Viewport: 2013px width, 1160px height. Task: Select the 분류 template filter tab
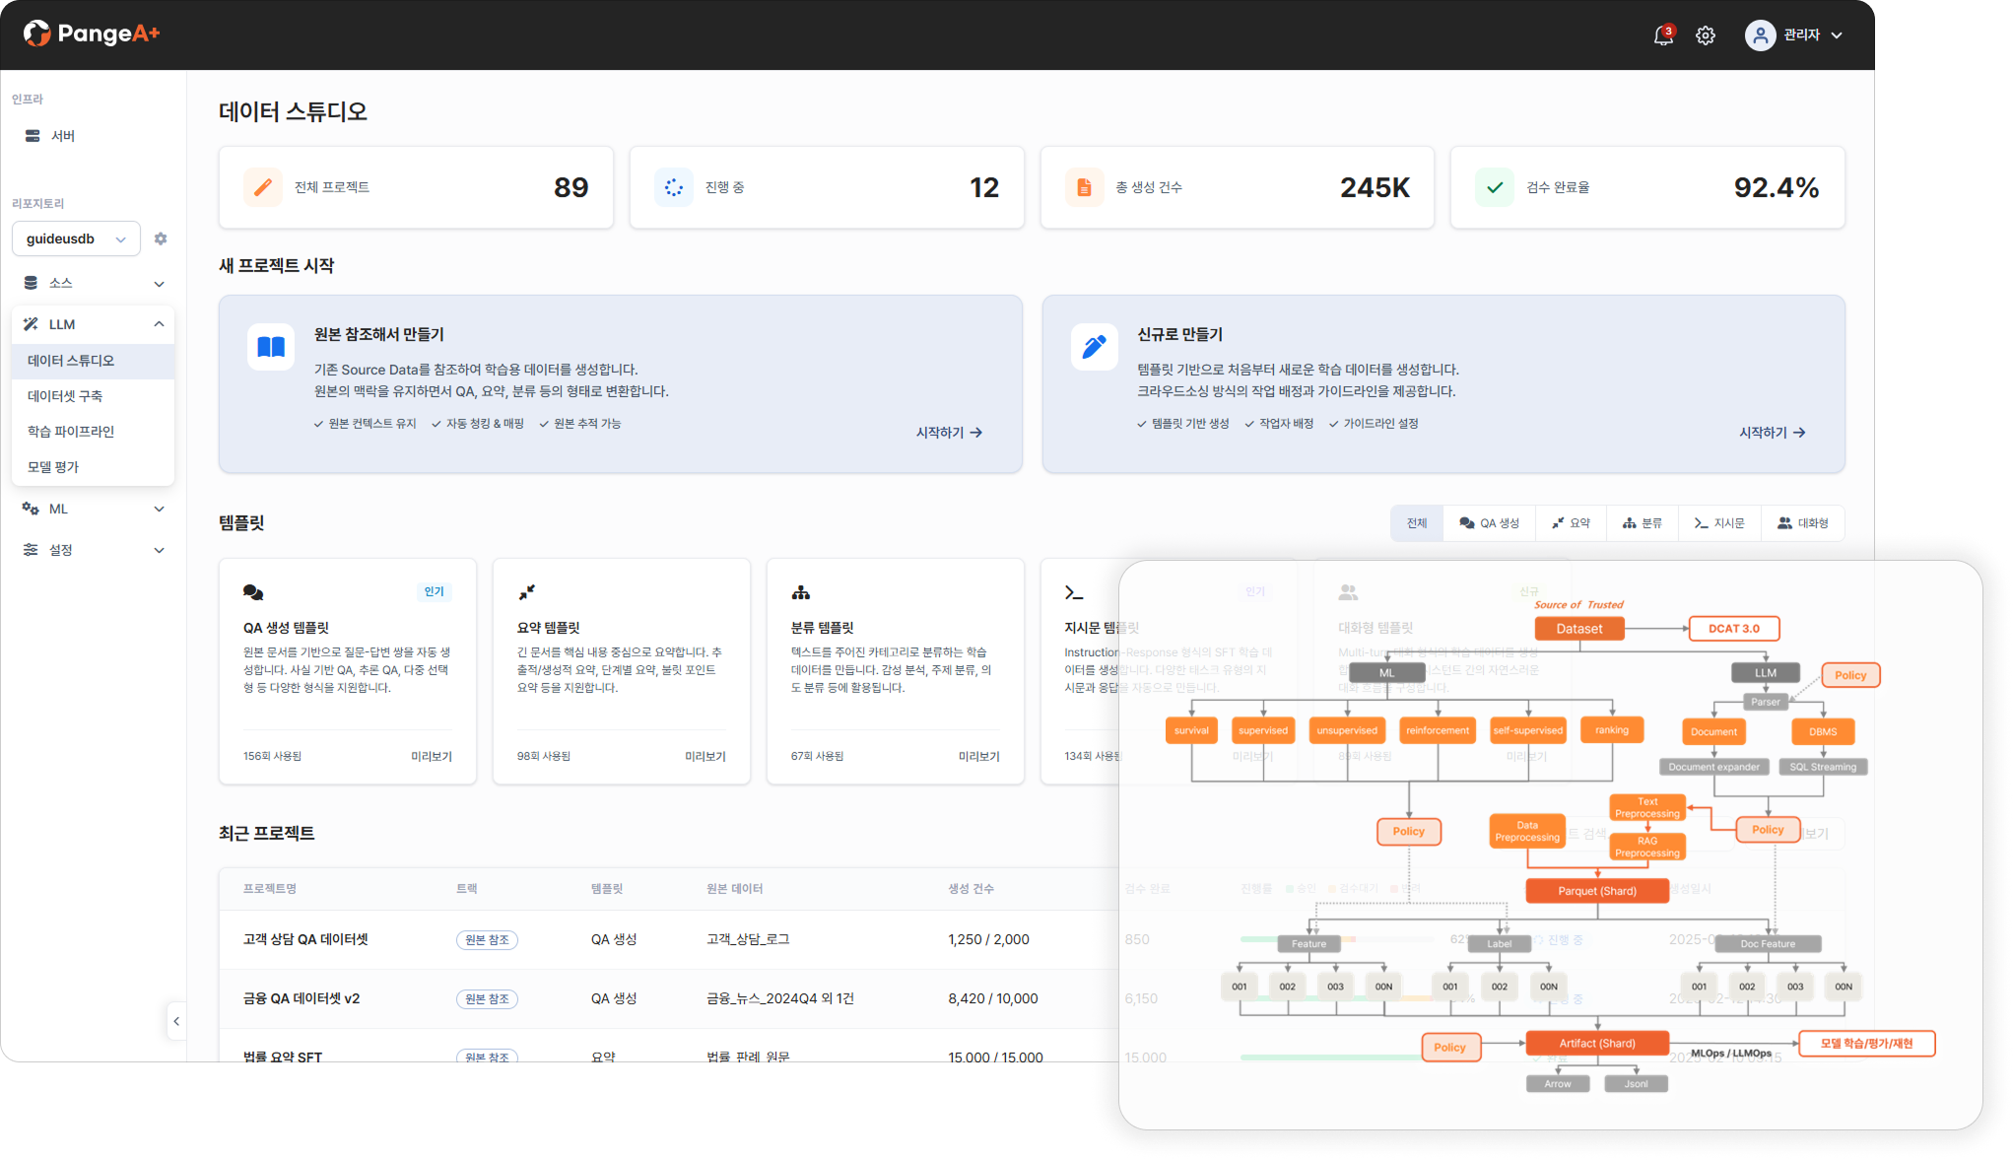click(1642, 523)
